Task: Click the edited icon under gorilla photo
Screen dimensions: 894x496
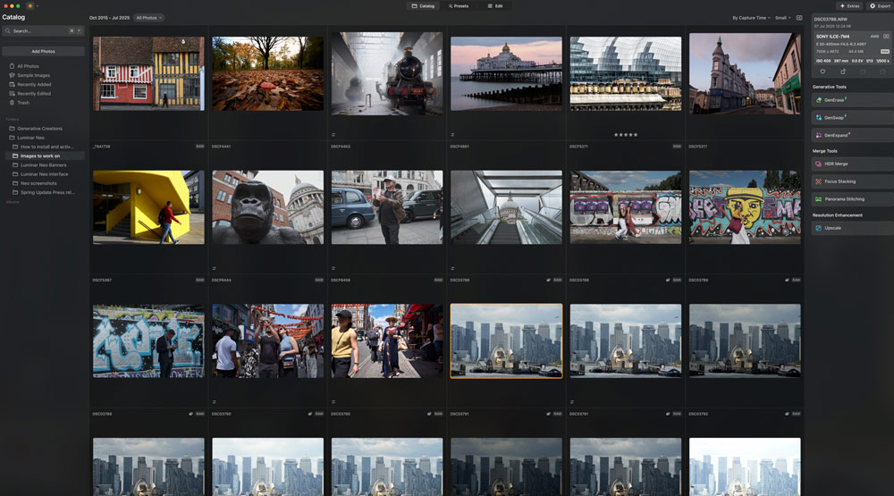Action: tap(214, 268)
